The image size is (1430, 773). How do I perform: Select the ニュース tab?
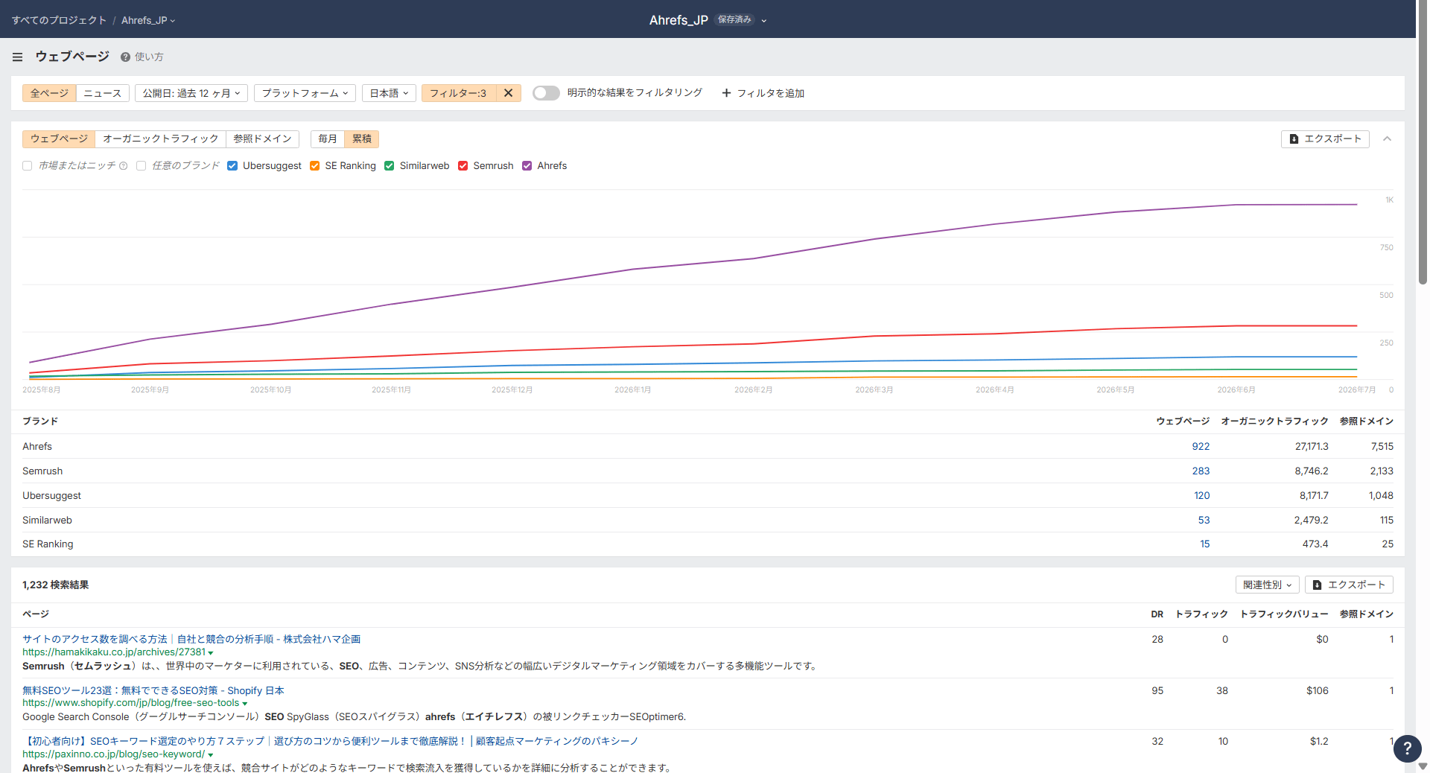(103, 93)
